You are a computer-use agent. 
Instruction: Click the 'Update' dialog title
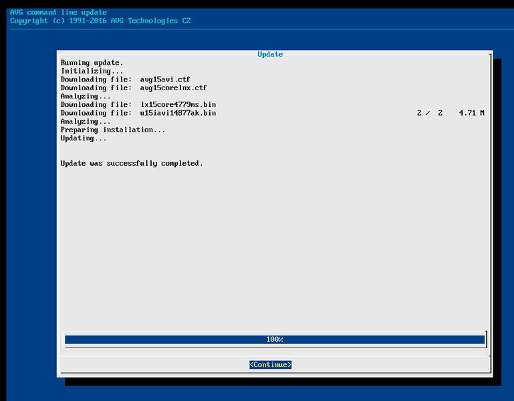[270, 54]
